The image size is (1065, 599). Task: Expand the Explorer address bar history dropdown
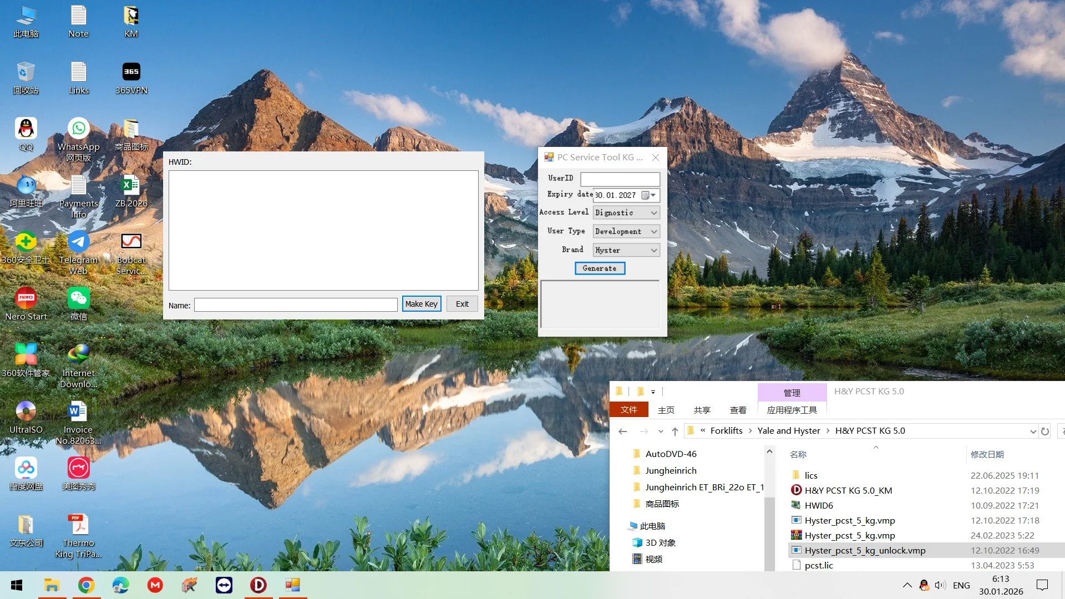pos(1033,432)
